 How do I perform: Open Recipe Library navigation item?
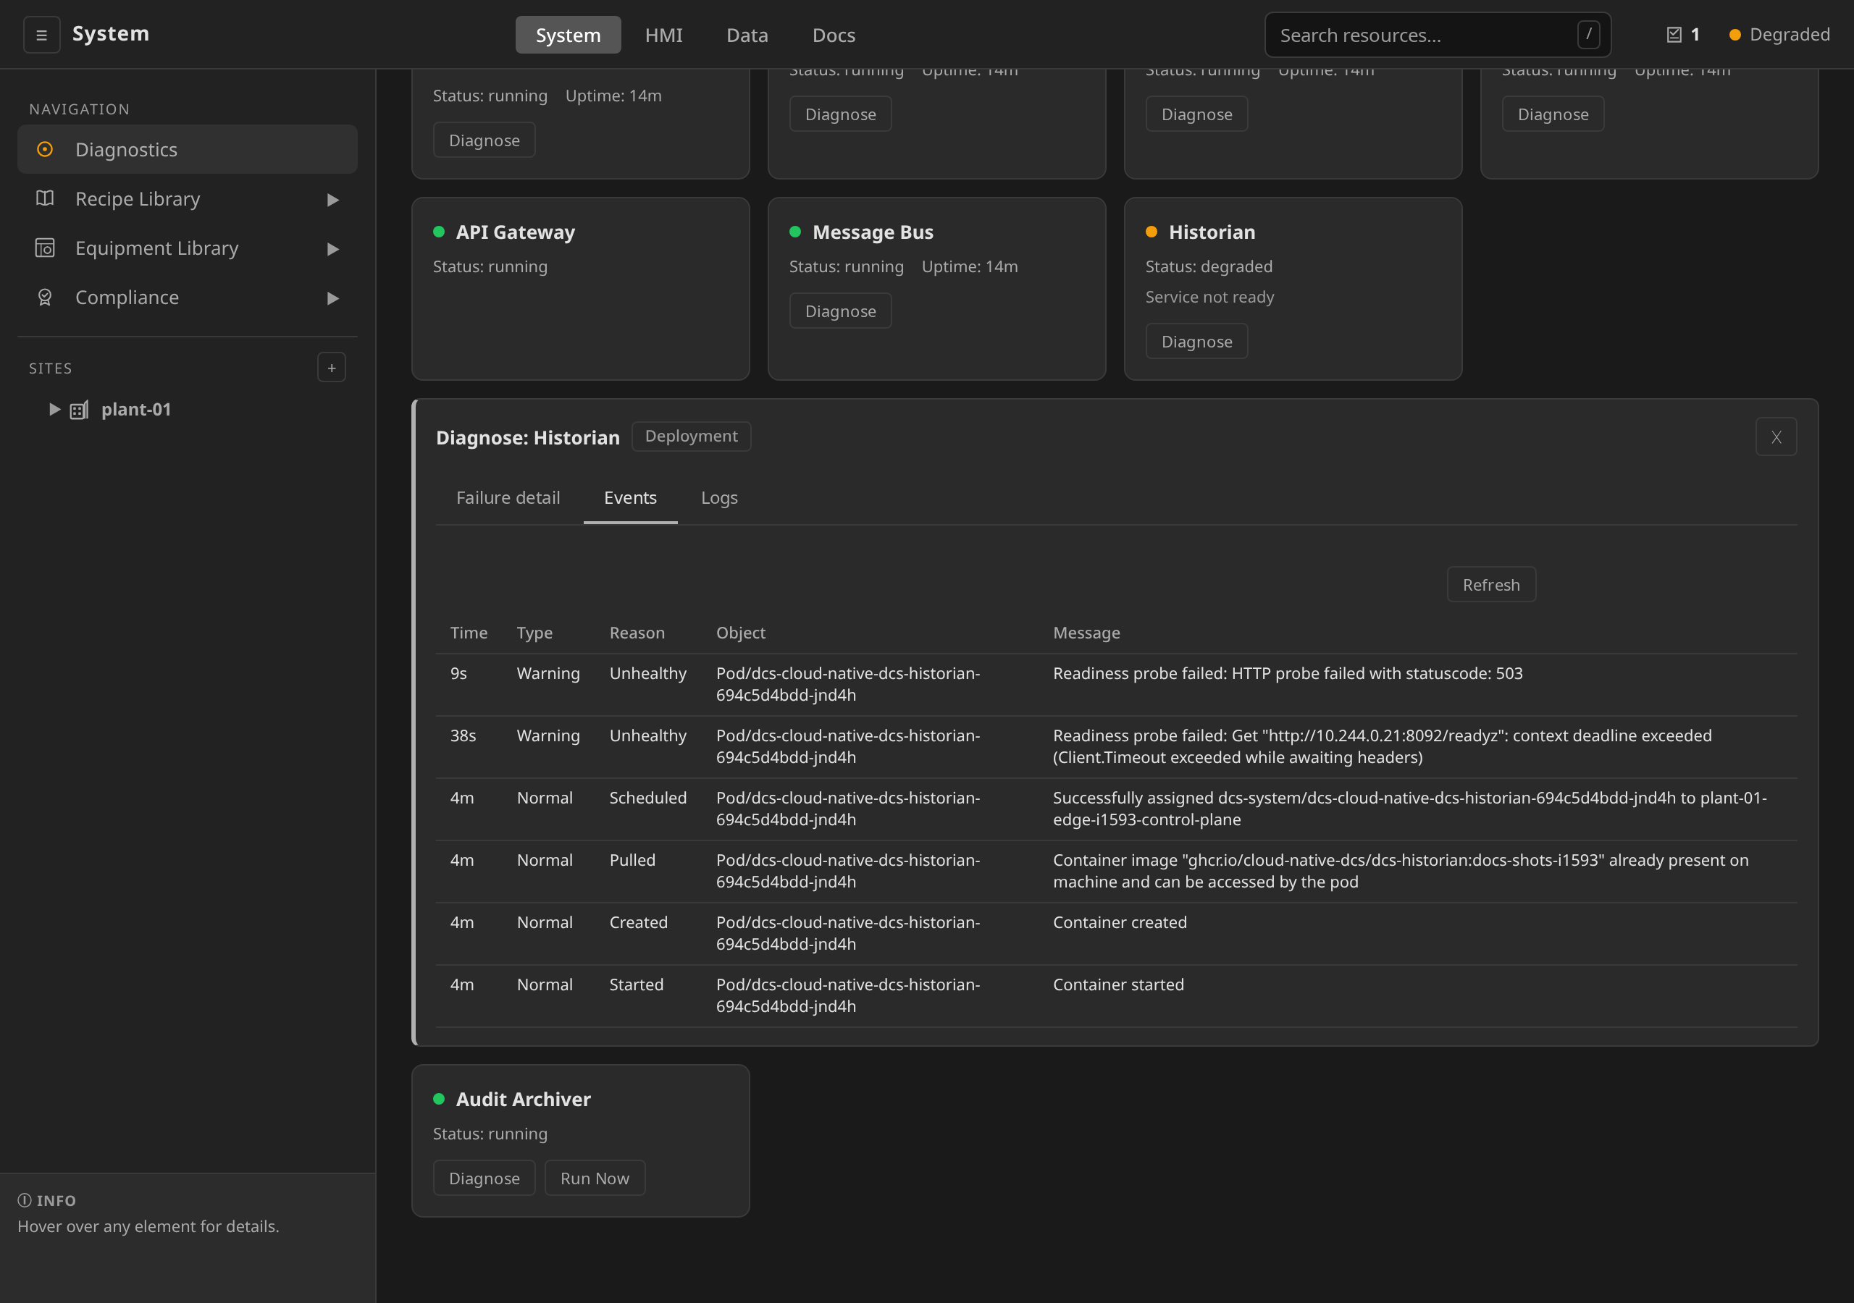[x=188, y=198]
